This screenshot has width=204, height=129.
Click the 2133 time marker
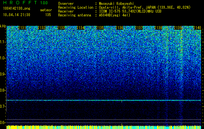[61, 28]
